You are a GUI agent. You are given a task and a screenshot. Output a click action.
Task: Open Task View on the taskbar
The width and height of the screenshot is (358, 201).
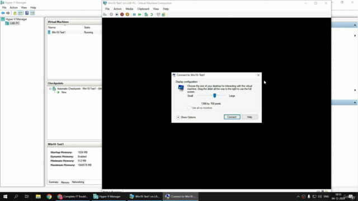coord(27,197)
